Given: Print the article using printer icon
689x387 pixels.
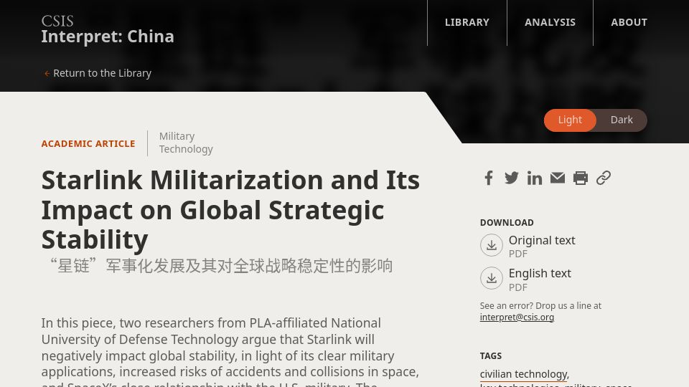Looking at the screenshot, I should 581,178.
